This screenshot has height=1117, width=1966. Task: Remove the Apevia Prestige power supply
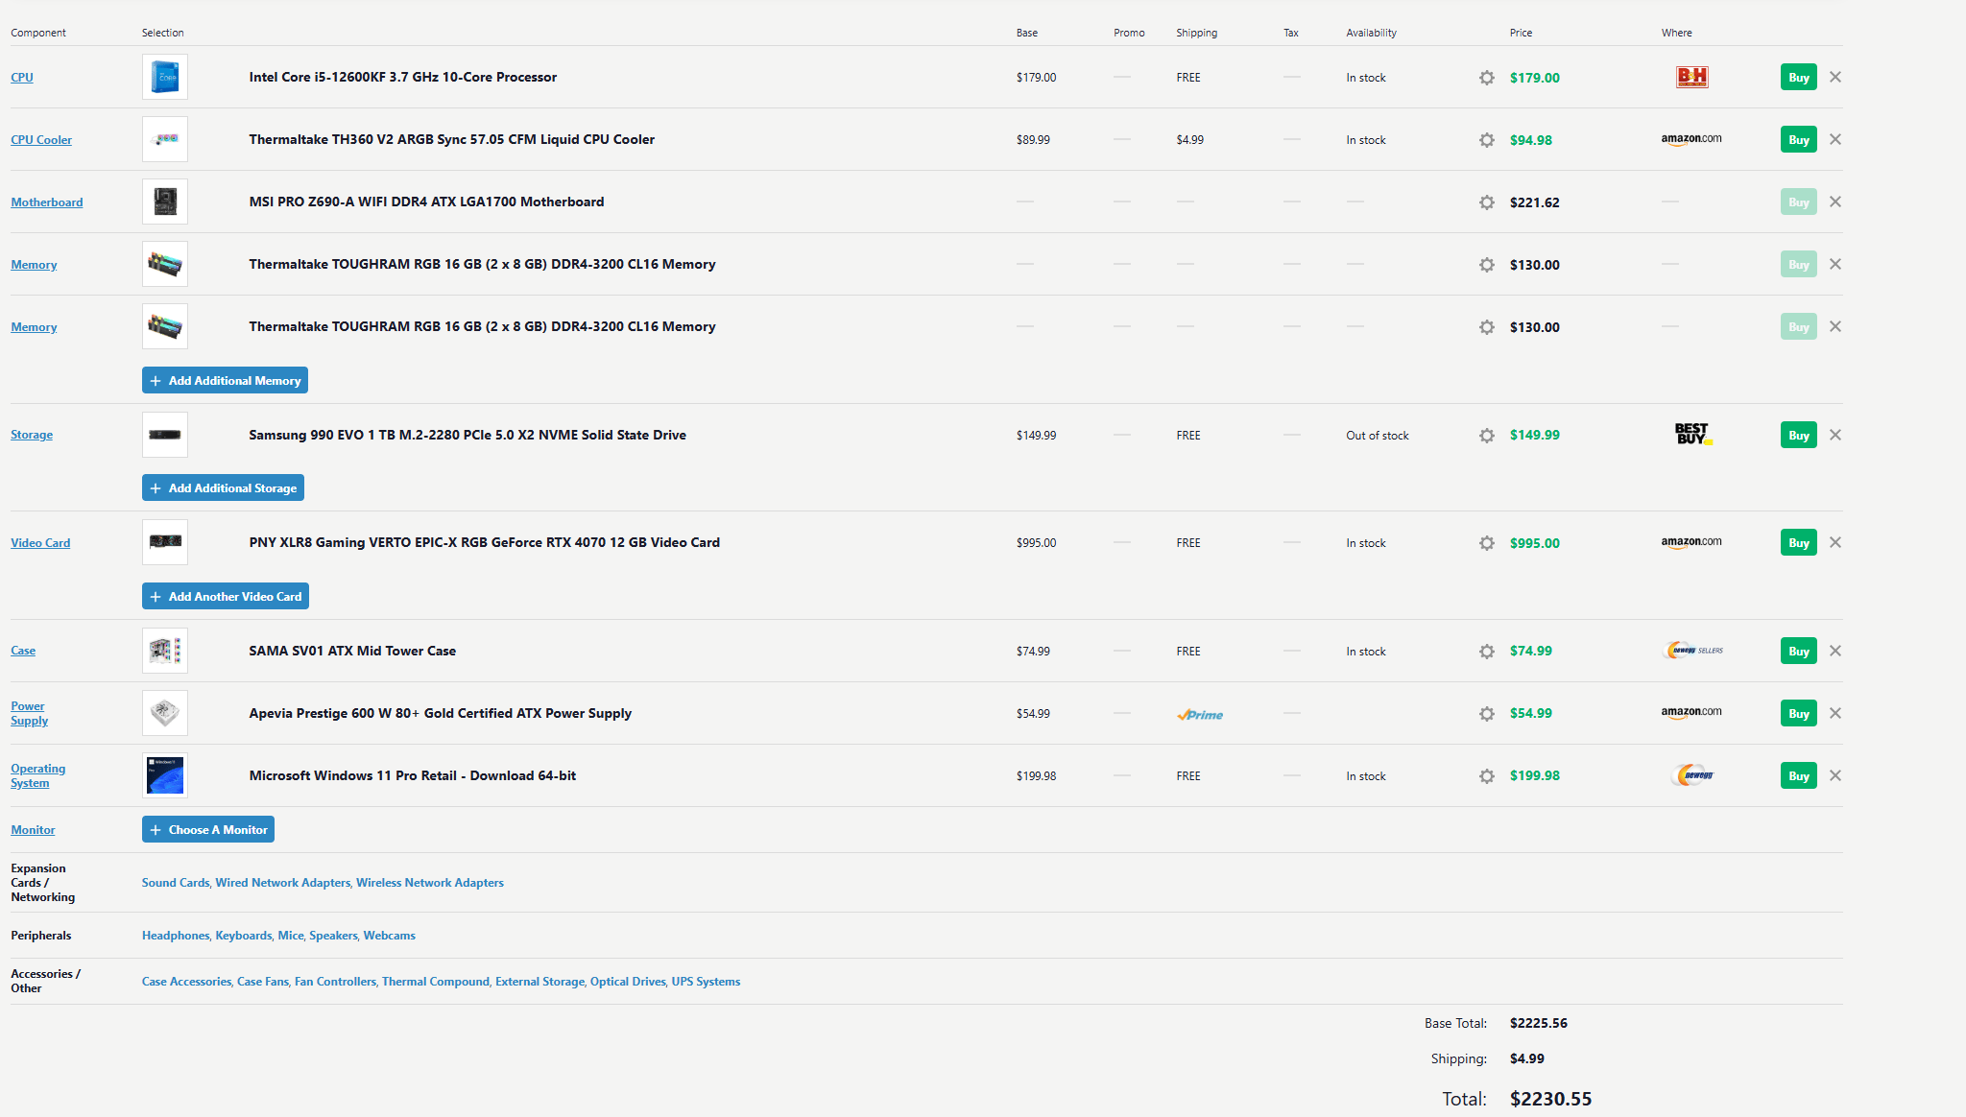point(1835,713)
